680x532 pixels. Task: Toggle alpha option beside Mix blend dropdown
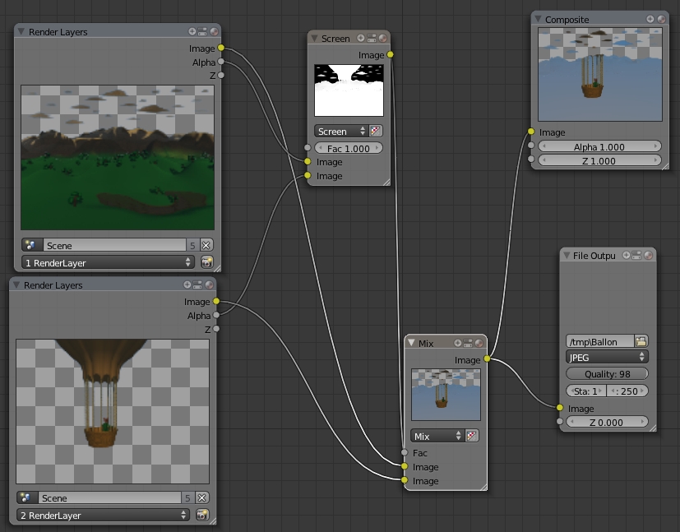(472, 436)
